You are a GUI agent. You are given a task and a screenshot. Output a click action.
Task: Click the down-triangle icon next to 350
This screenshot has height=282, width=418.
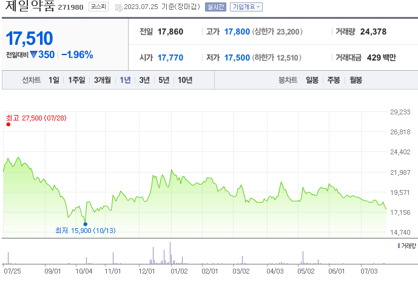click(x=33, y=54)
